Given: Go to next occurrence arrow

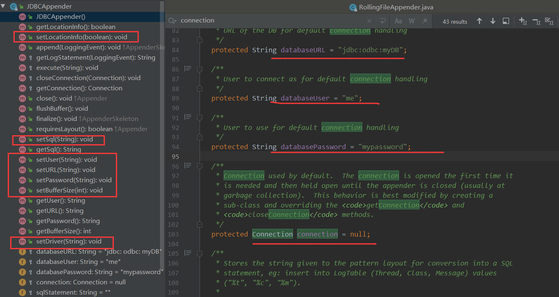Looking at the screenshot, I should click(492, 21).
